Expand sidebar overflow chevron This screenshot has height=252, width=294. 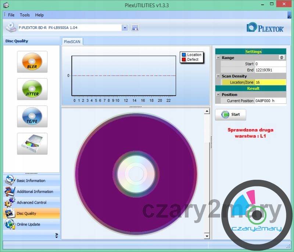coord(57,235)
